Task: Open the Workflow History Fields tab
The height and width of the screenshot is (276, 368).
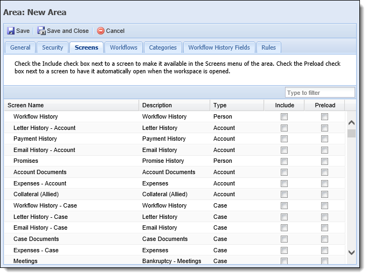Action: [219, 47]
